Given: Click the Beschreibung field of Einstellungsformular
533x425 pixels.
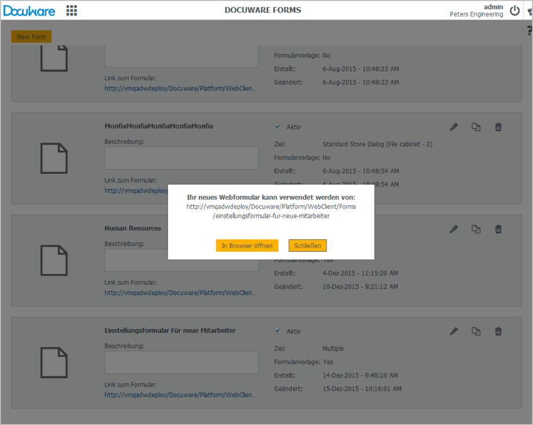Looking at the screenshot, I should (x=181, y=362).
